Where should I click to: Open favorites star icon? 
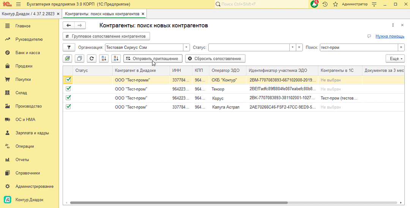point(336,4)
